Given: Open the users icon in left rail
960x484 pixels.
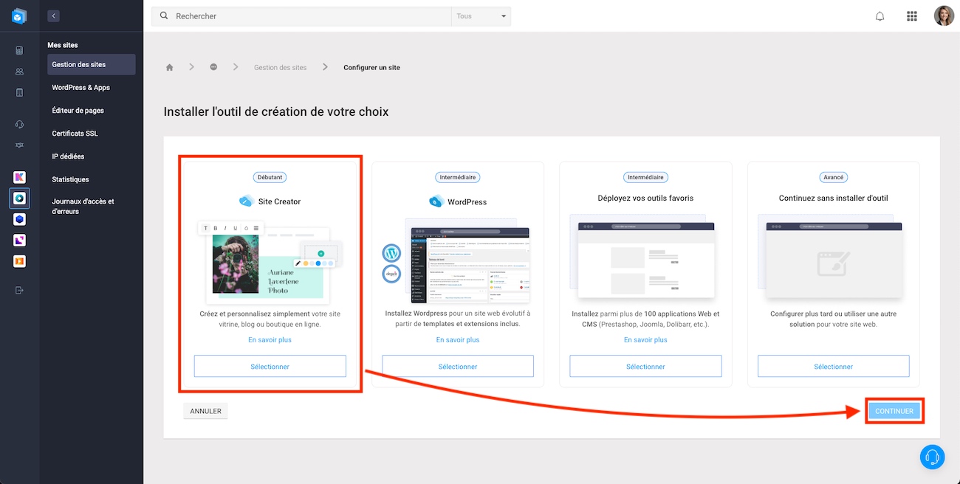Looking at the screenshot, I should tap(19, 72).
